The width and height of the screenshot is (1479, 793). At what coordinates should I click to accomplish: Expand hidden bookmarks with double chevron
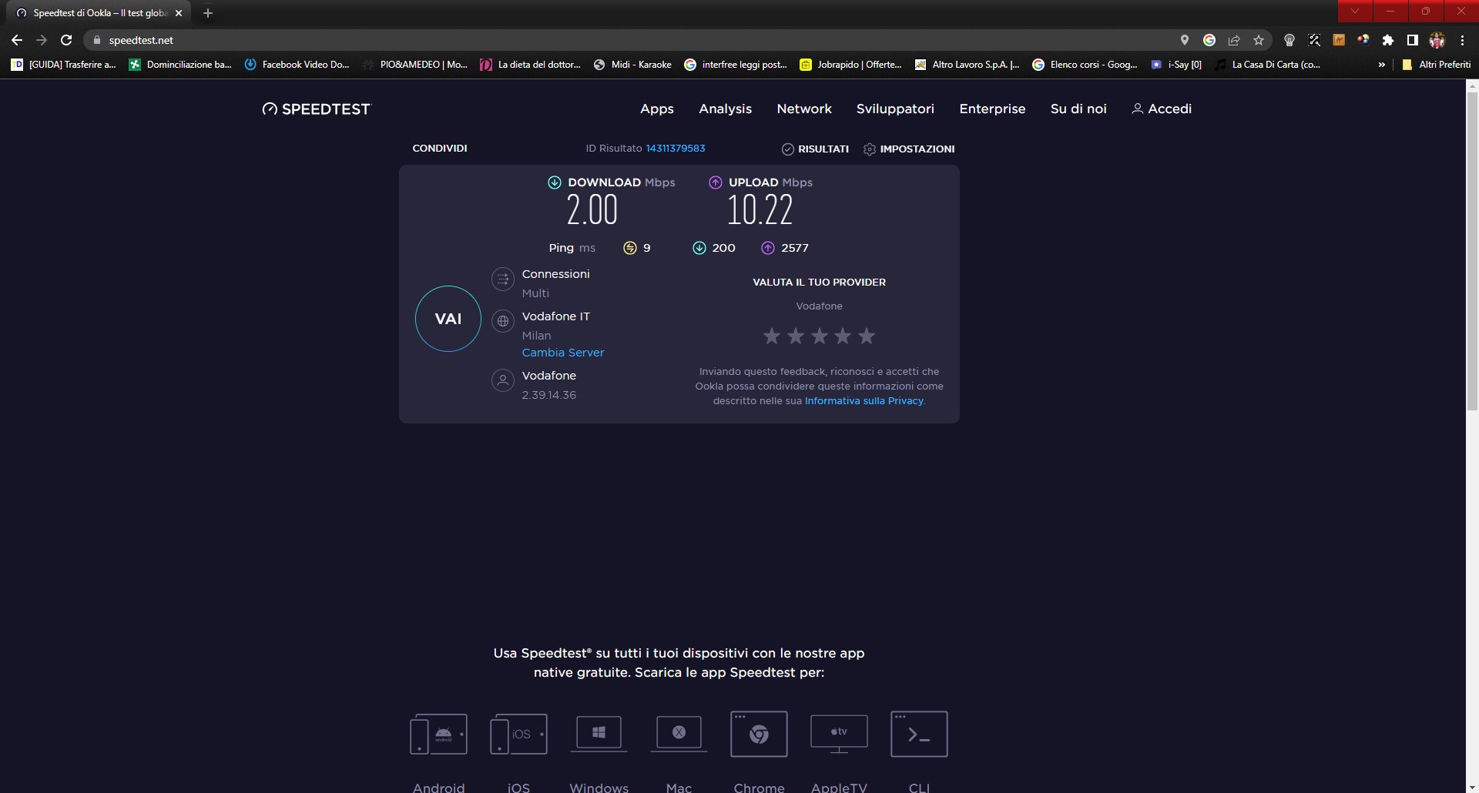[x=1382, y=65]
